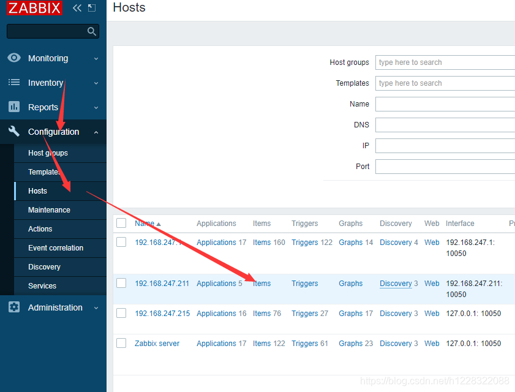Click the Reports chart icon

pos(14,107)
